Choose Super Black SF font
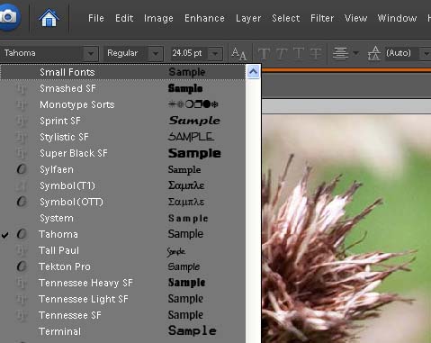Viewport: 431px width, 343px height. [x=122, y=153]
